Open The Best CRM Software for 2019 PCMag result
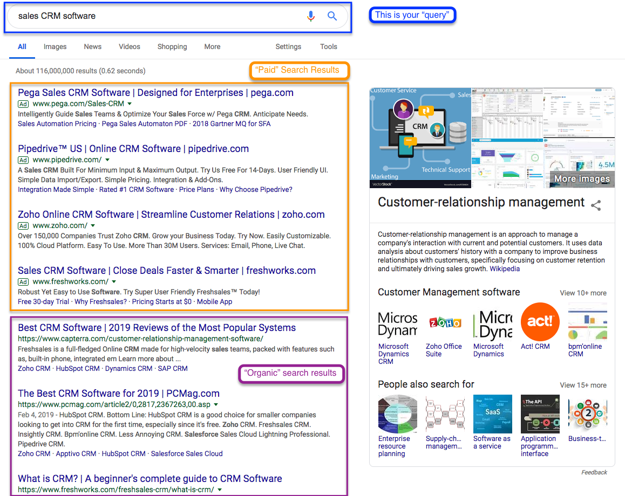 (x=119, y=394)
